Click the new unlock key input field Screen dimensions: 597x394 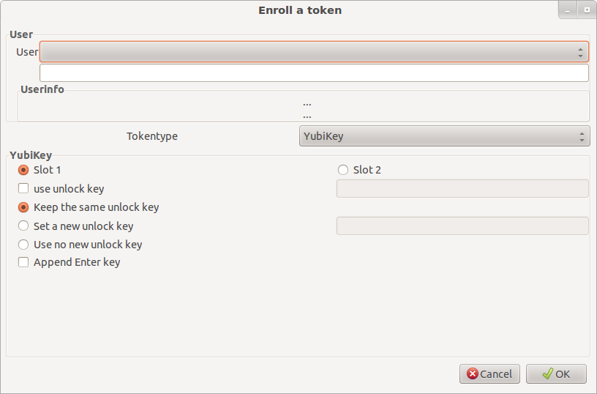pos(462,226)
